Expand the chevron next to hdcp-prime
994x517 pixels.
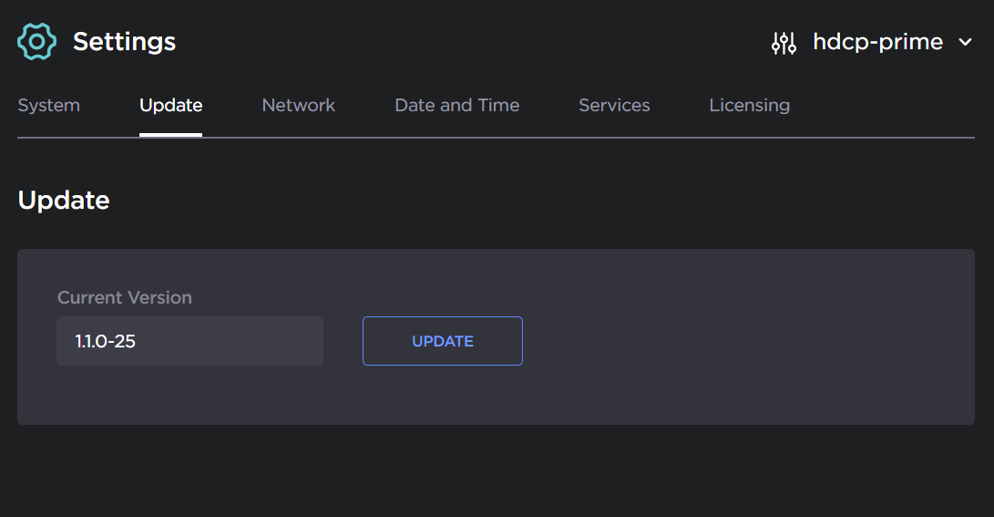[966, 42]
